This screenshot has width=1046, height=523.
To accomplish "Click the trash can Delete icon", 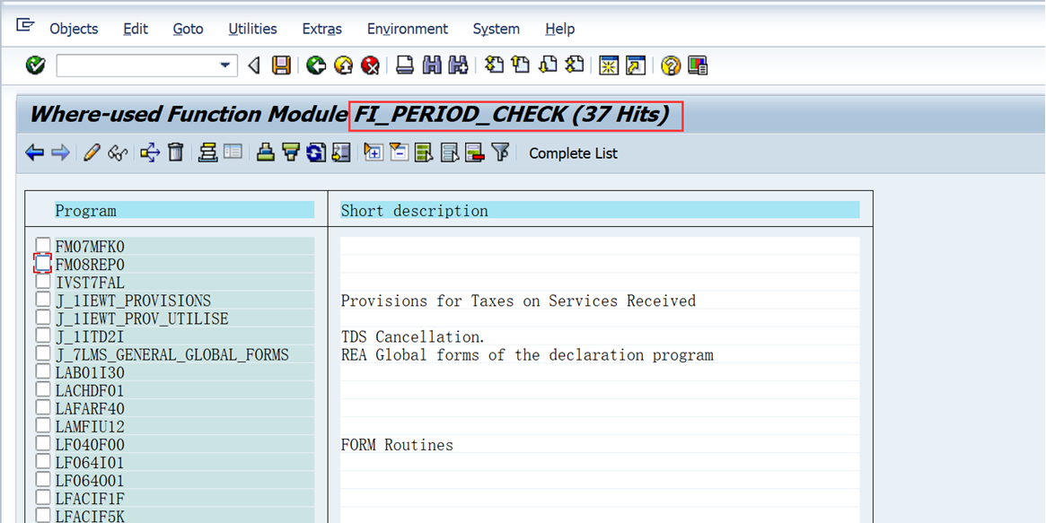I will click(175, 153).
